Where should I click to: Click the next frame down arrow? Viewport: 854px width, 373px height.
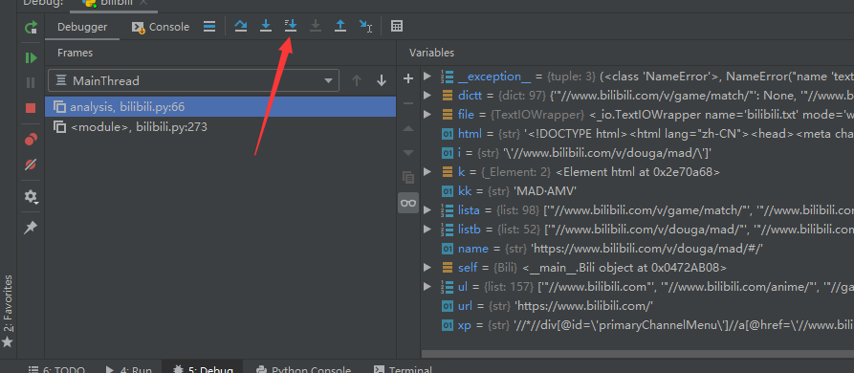tap(382, 80)
